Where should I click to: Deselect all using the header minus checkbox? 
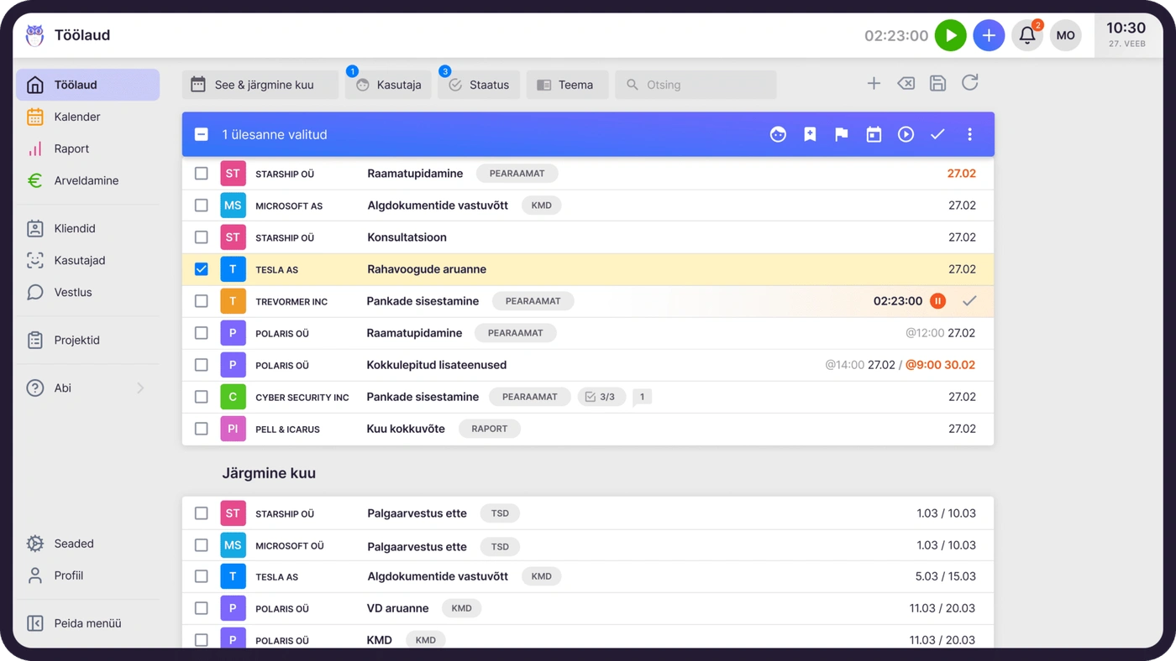tap(202, 134)
